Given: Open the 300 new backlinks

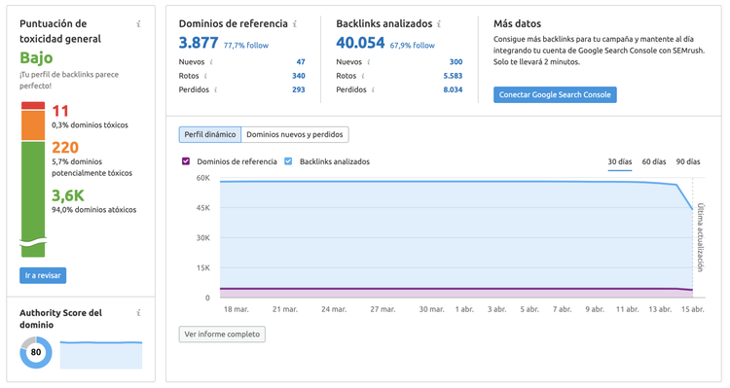Looking at the screenshot, I should tap(456, 62).
